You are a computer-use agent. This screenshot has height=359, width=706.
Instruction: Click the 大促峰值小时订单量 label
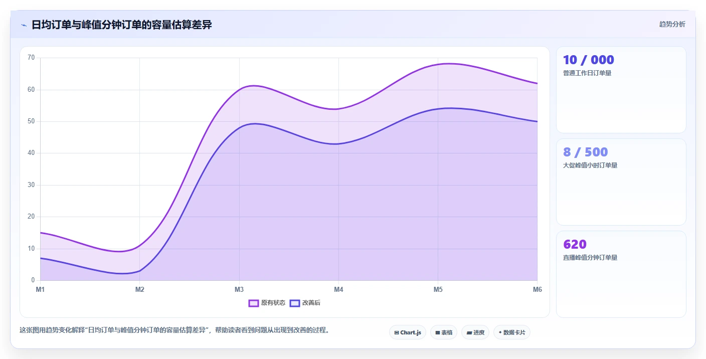click(x=590, y=165)
